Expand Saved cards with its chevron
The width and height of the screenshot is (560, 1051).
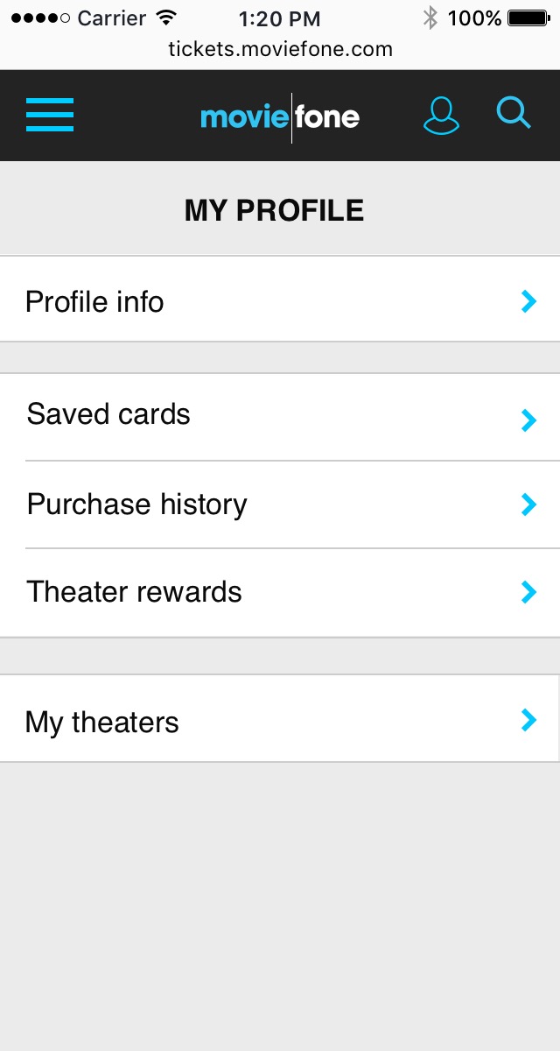(528, 420)
